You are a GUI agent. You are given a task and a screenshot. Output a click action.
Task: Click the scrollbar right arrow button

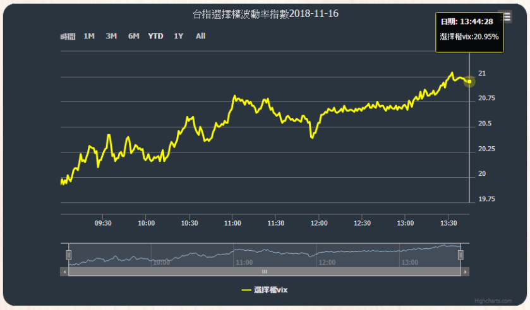click(x=466, y=272)
